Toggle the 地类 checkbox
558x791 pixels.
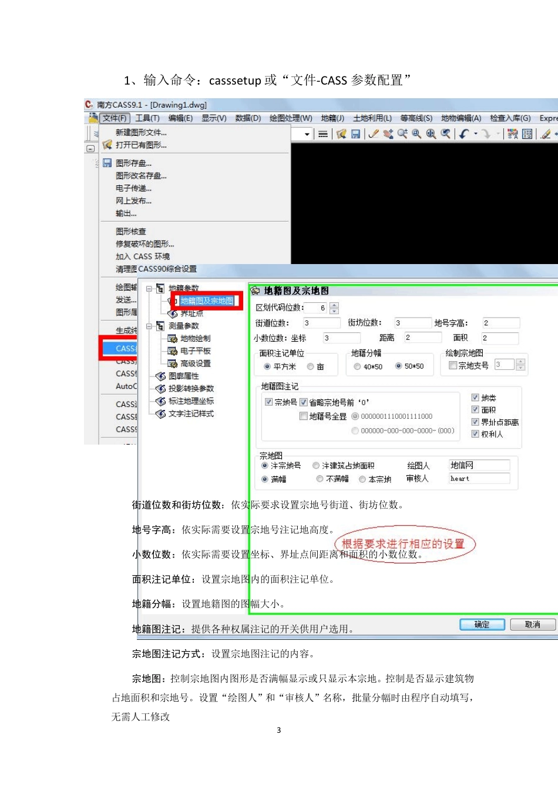[x=475, y=398]
